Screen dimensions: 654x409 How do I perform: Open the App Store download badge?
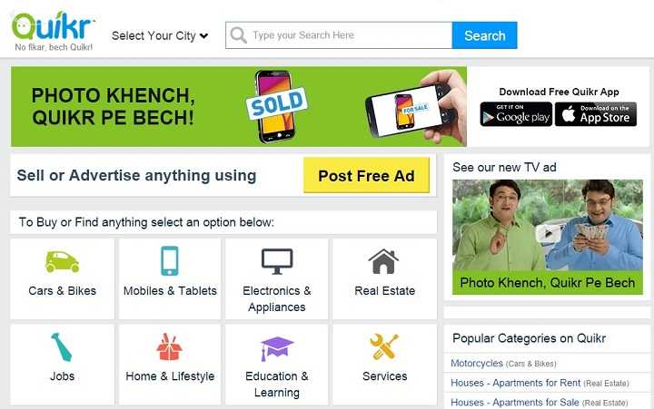[x=596, y=114]
